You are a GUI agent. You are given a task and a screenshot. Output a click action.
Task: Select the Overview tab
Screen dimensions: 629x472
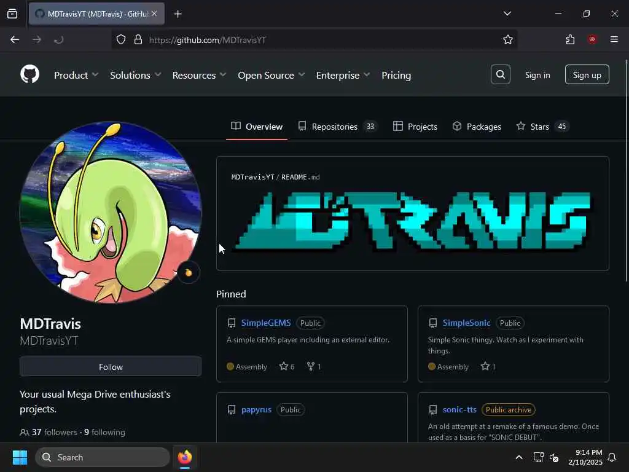pyautogui.click(x=257, y=127)
